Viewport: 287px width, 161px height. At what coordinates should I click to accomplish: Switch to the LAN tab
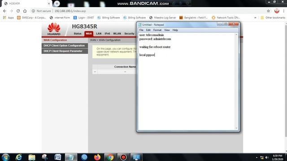click(99, 34)
